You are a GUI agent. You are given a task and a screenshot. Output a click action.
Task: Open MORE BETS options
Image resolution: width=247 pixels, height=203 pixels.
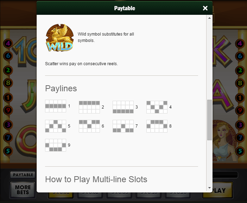pos(23,190)
